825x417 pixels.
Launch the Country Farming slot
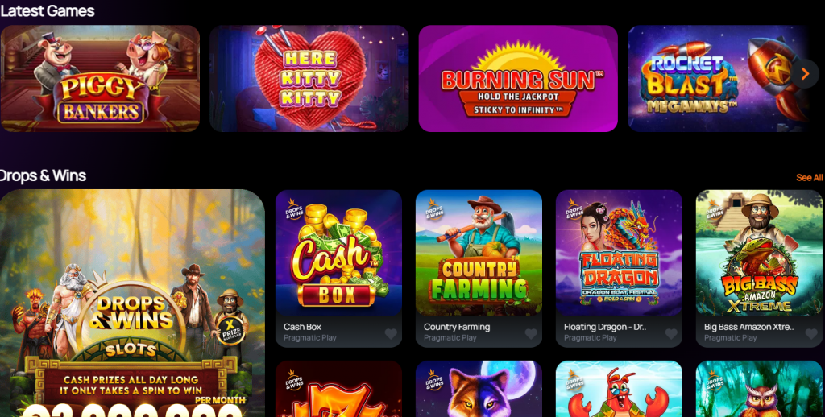(479, 253)
